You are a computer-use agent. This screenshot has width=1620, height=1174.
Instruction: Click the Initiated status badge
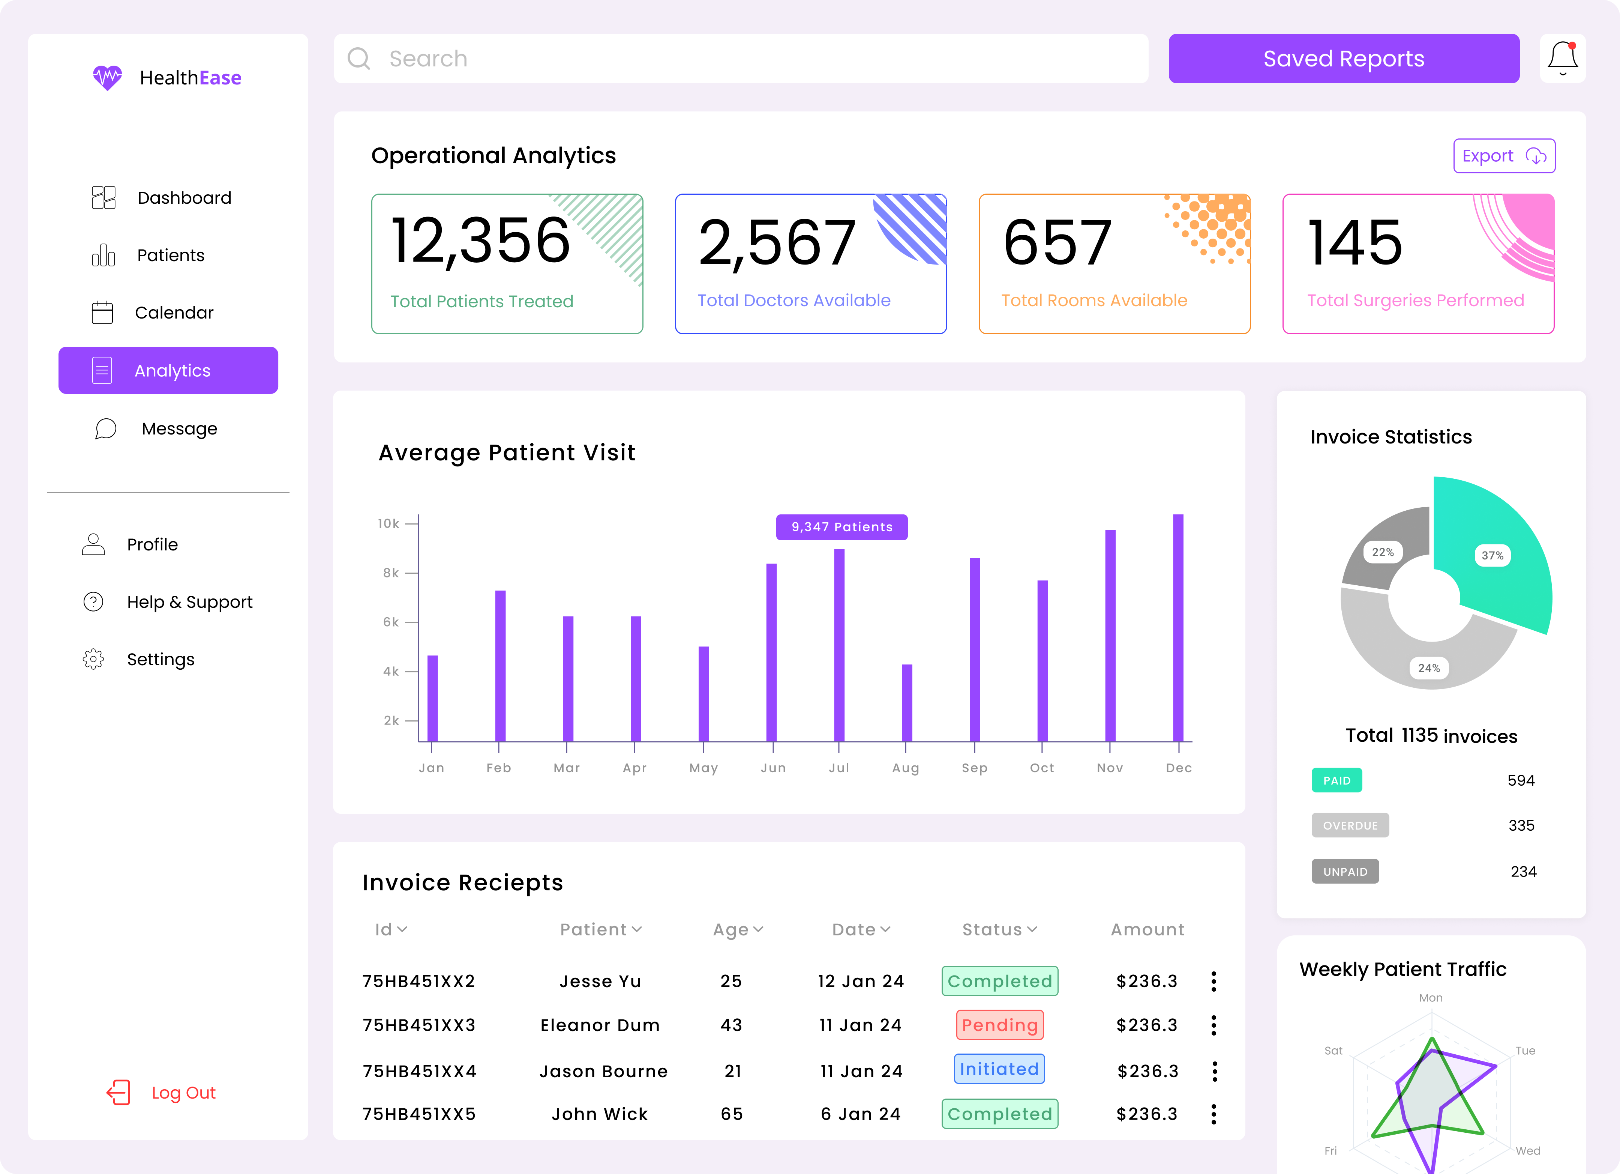pyautogui.click(x=999, y=1069)
